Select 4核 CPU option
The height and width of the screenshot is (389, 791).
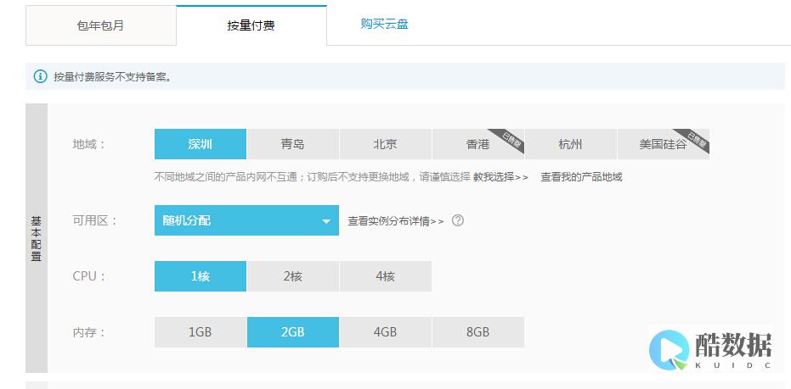point(386,276)
